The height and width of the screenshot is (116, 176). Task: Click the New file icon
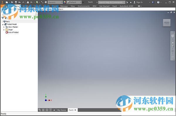tap(7, 2)
